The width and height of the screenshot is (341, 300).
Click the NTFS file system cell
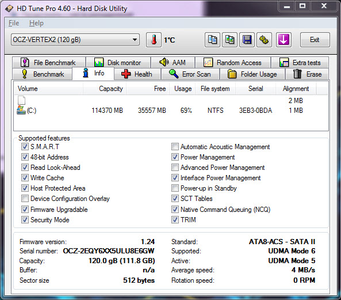coord(215,111)
